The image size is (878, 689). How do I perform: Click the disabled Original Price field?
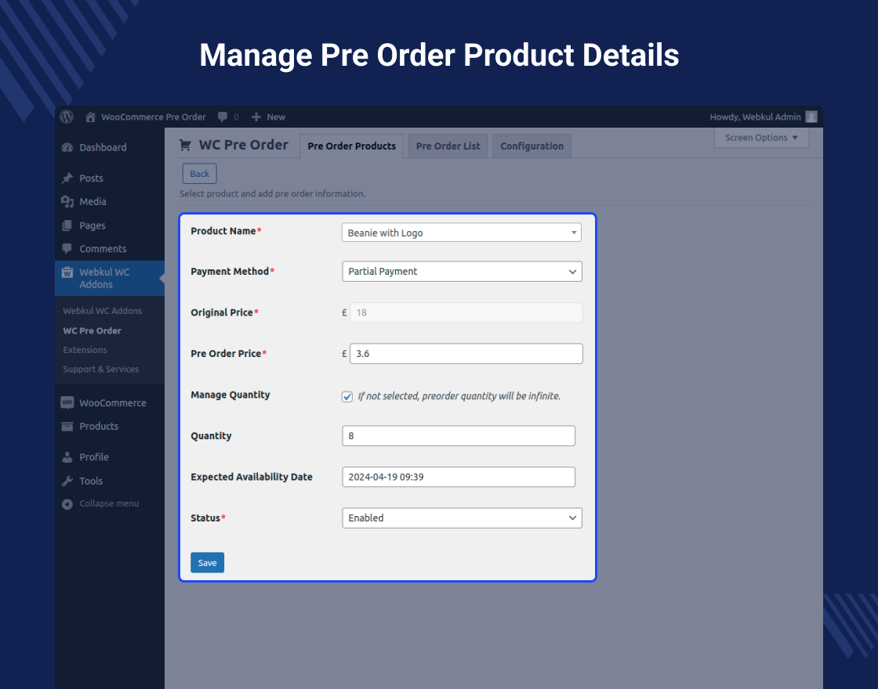[x=466, y=312]
